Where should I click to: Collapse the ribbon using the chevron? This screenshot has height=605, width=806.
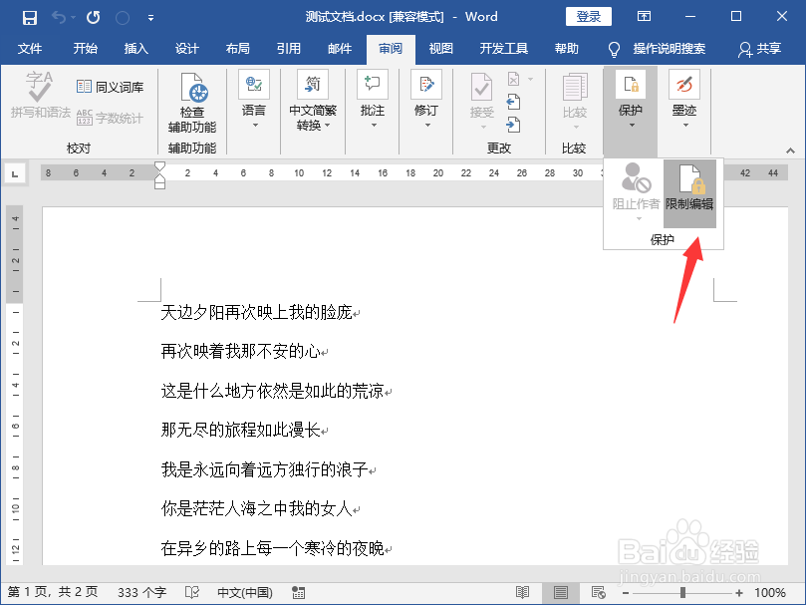tap(790, 149)
